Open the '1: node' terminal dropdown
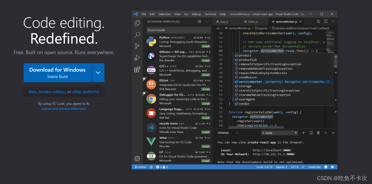Screen dimensions: 372x184 (280, 133)
